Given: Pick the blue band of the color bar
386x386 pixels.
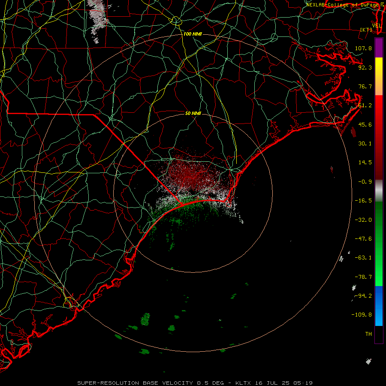Looking at the screenshot, I should click(379, 306).
